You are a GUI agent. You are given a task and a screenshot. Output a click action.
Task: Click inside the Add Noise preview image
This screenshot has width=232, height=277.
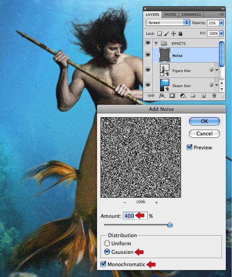[141, 157]
